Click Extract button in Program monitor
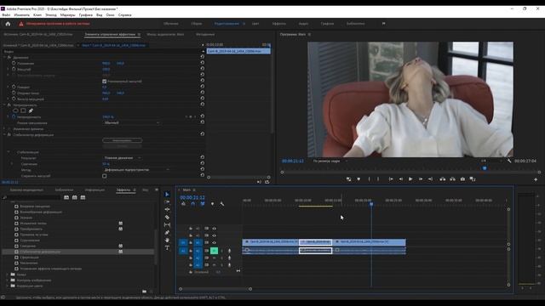The width and height of the screenshot is (545, 306). click(x=452, y=179)
